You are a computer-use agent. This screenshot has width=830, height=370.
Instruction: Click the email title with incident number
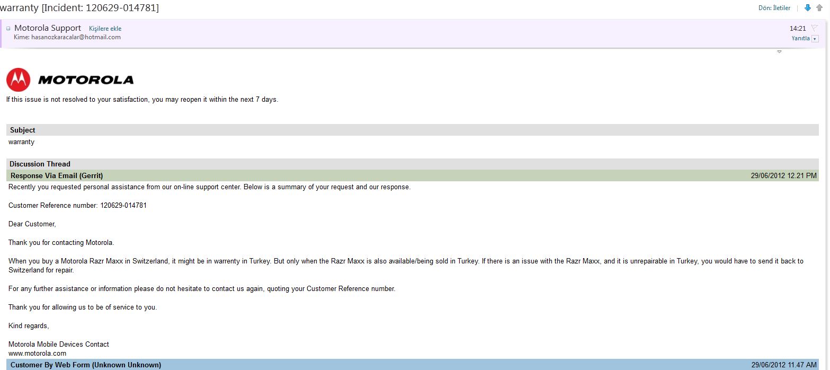79,7
